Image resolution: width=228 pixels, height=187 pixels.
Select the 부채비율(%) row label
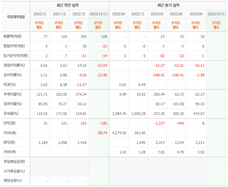tap(13, 94)
